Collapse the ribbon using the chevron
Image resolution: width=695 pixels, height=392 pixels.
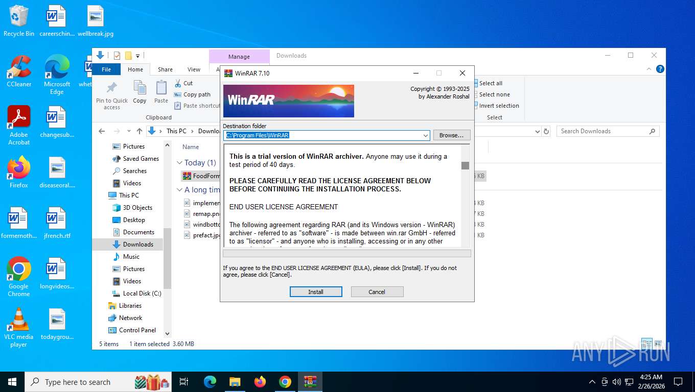tap(650, 69)
